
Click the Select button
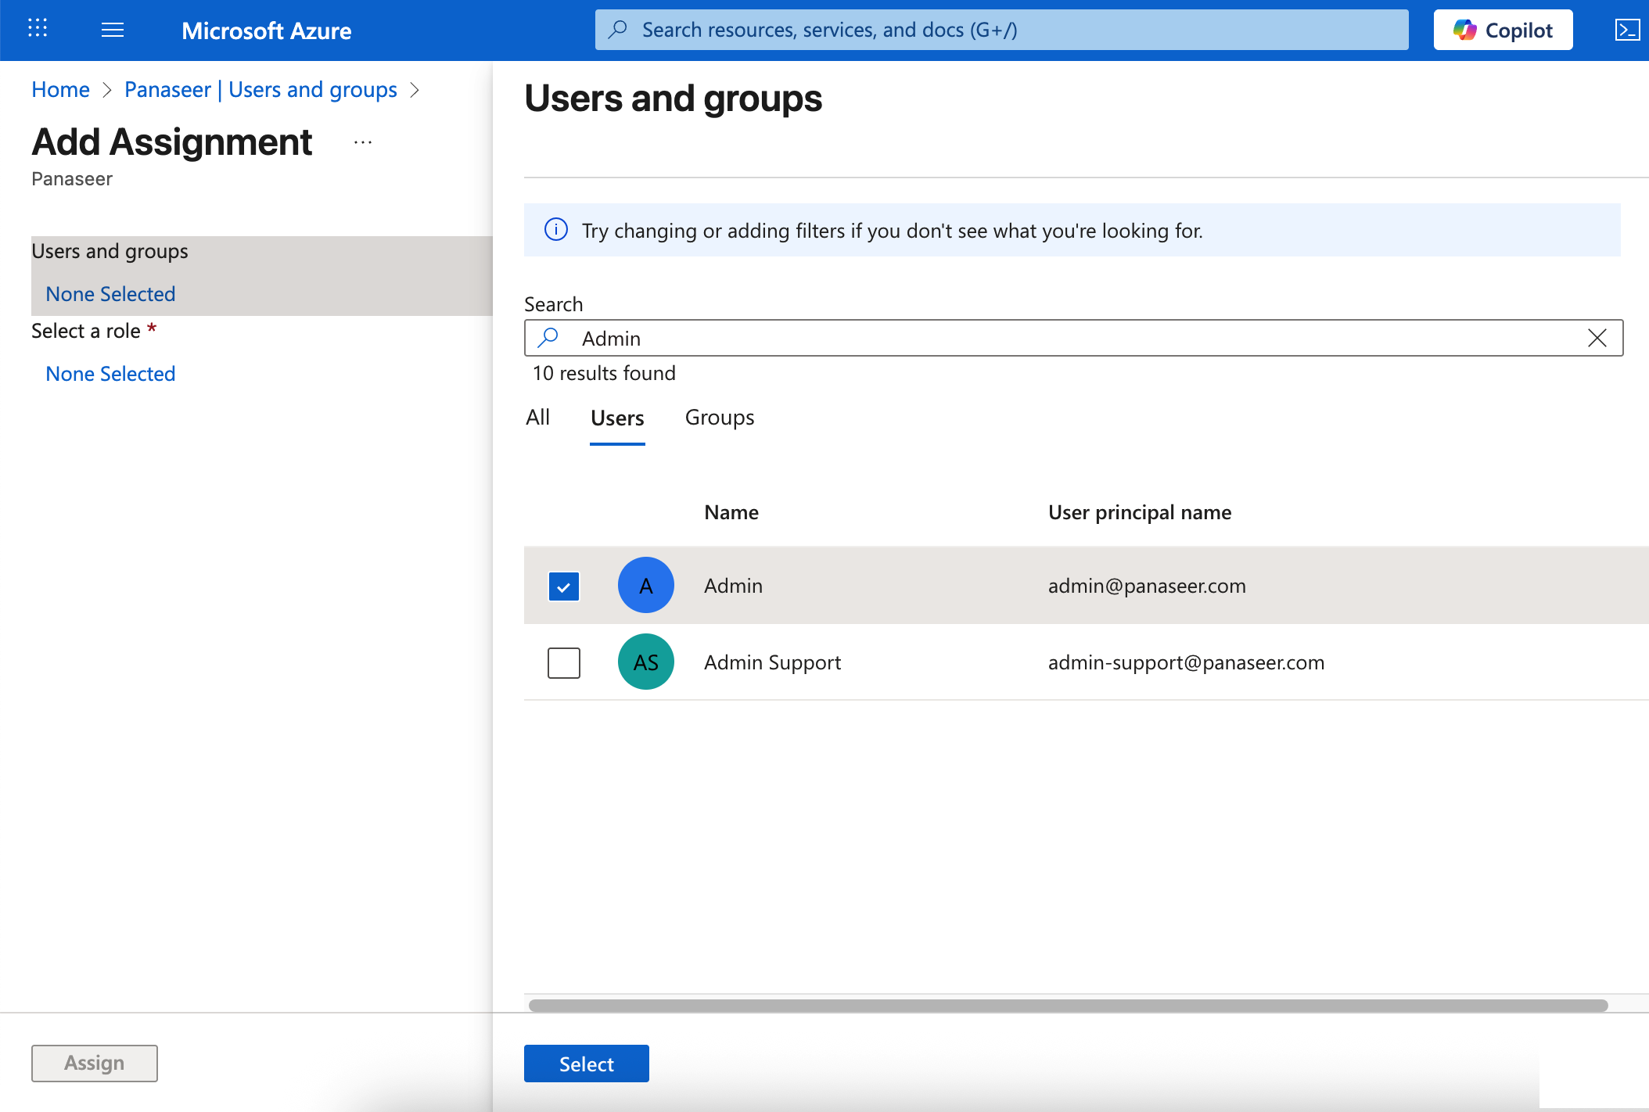tap(587, 1064)
